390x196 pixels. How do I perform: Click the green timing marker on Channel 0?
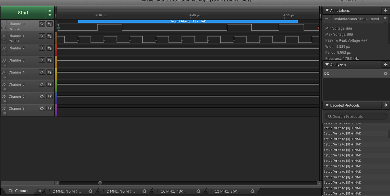[58, 28]
